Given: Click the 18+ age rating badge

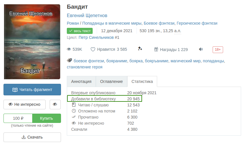Looking at the screenshot, I should point(218,50).
